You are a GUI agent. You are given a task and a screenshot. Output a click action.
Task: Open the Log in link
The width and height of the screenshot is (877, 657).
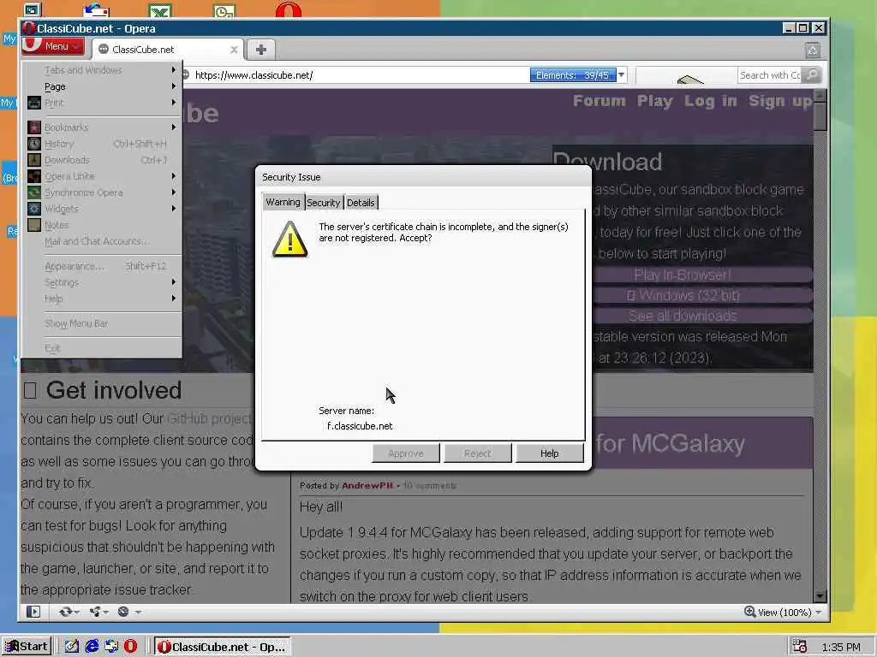[x=710, y=101]
